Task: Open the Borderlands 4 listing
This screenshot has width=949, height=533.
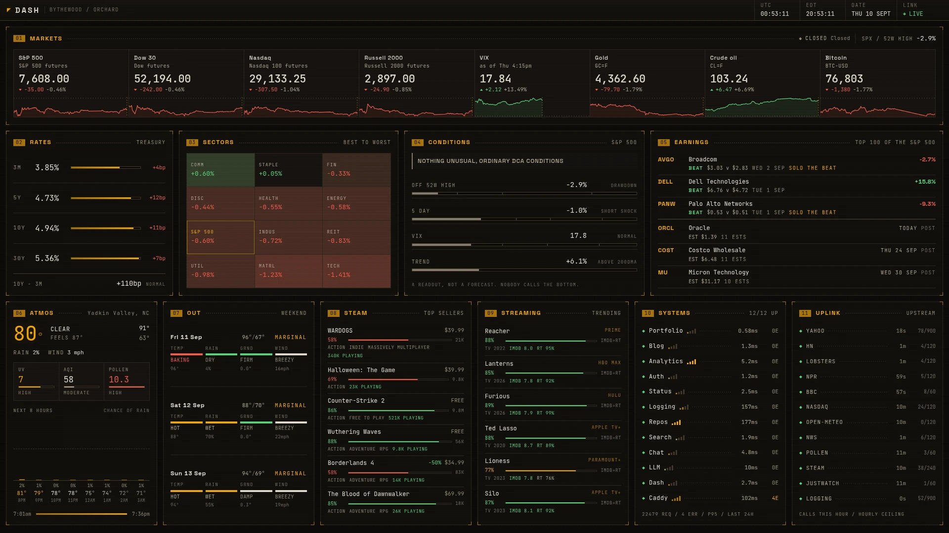Action: 396,472
